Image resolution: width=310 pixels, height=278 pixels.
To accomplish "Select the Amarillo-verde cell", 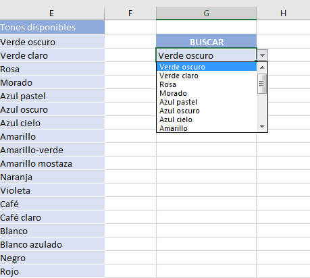I will (52, 149).
